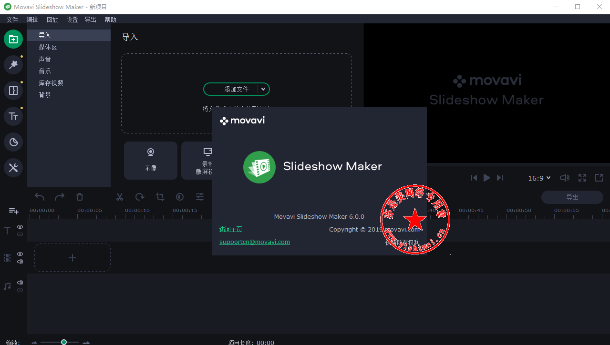610x345 pixels.
Task: Select 库存视频 in the side list
Action: pos(69,83)
